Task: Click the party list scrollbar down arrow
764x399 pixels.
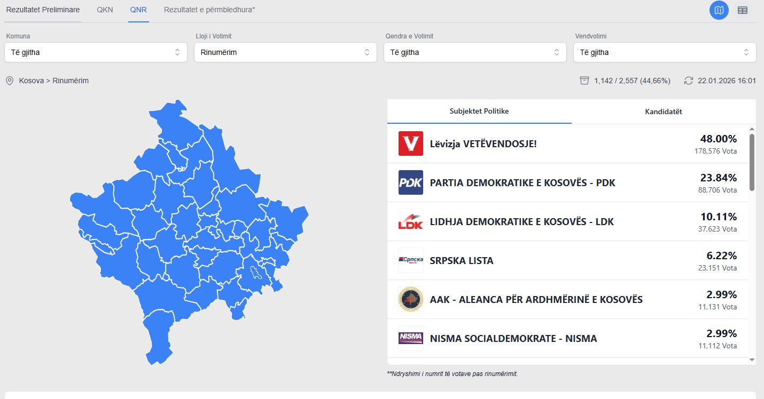Action: [x=752, y=360]
